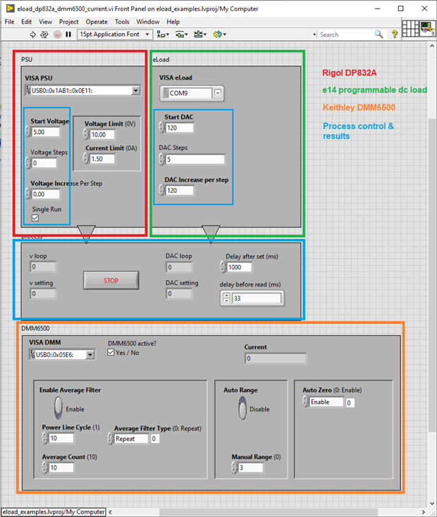Screen dimensions: 437x517
Task: Click the Voltage Limit stepper arrows
Action: [86, 135]
